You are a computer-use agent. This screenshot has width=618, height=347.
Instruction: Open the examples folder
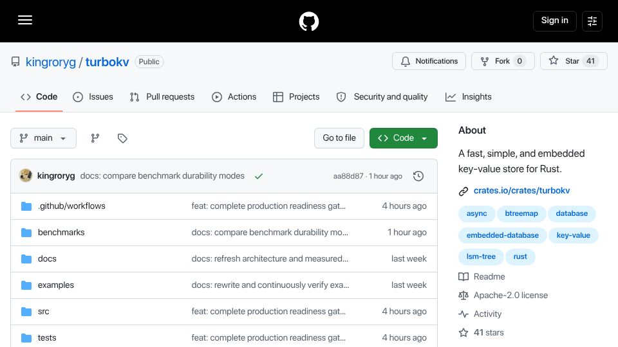pyautogui.click(x=55, y=285)
